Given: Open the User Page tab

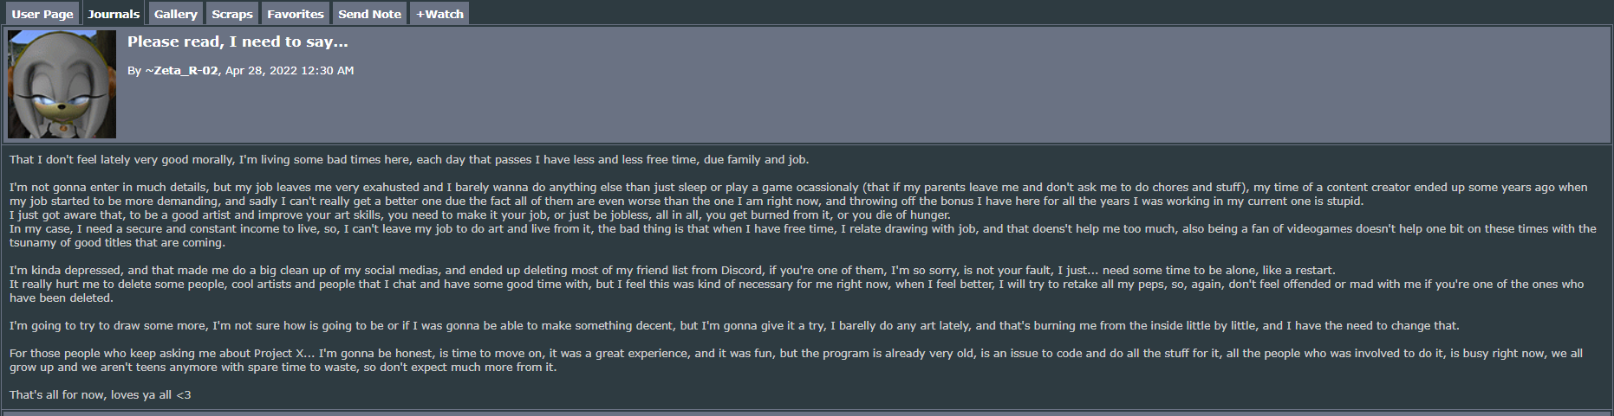Looking at the screenshot, I should coord(42,14).
